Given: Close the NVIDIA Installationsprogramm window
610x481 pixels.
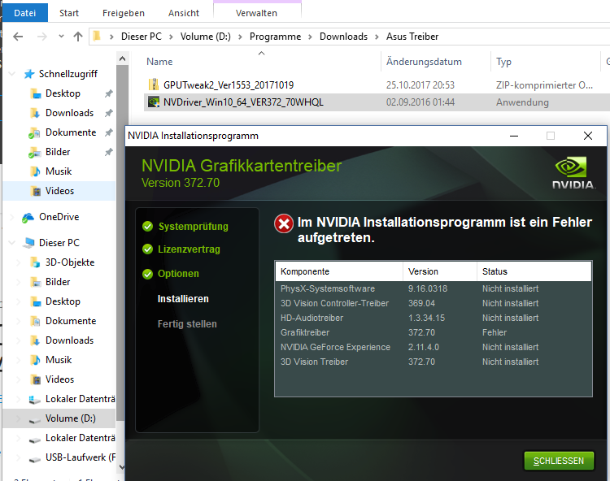Looking at the screenshot, I should point(588,136).
